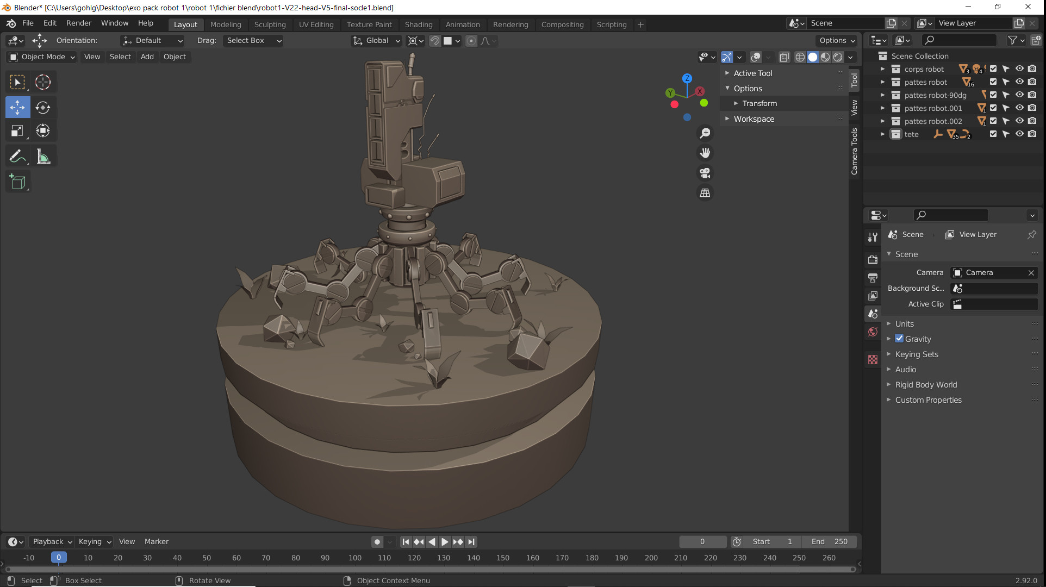Expand the Units panel
1046x587 pixels.
coord(905,323)
